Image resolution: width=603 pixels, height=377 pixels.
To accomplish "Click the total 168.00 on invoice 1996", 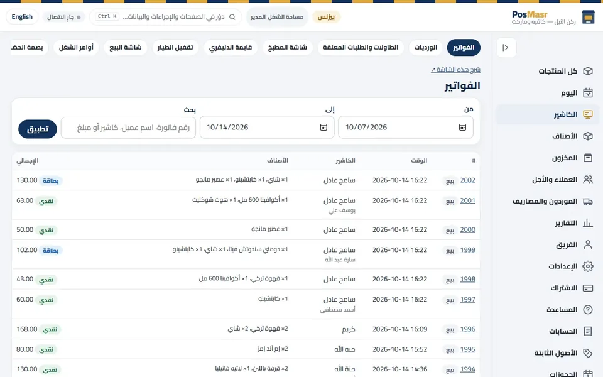I will point(27,329).
